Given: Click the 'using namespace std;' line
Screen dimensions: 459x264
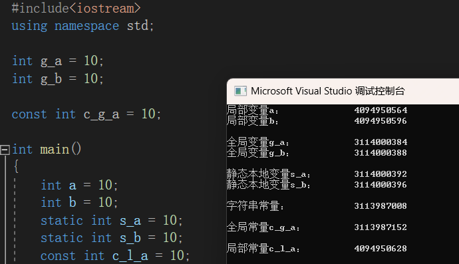Looking at the screenshot, I should pyautogui.click(x=83, y=26).
